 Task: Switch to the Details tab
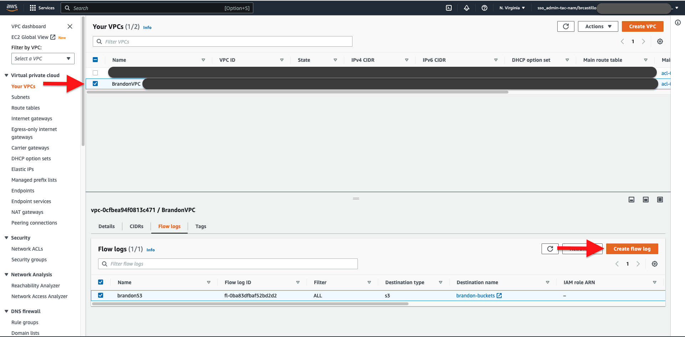(x=106, y=226)
